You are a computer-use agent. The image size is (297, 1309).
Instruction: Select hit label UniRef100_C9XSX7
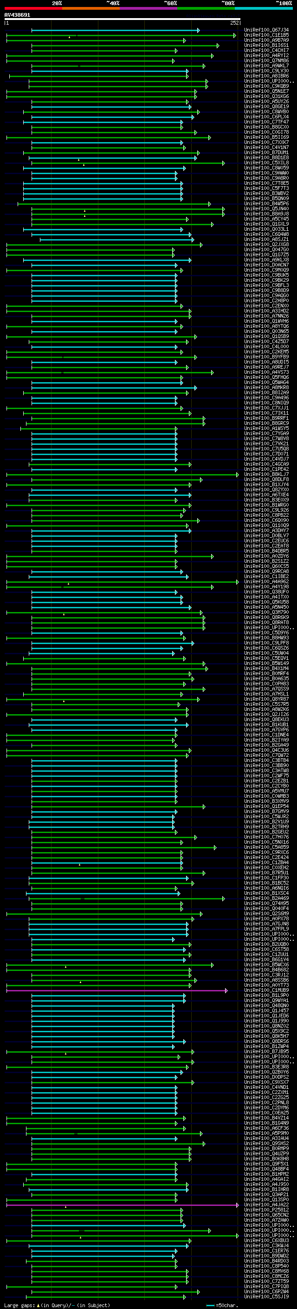pyautogui.click(x=266, y=1082)
